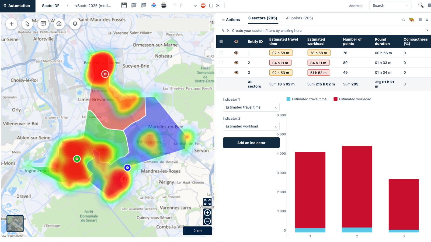
Task: Open the Actions menu
Action: [x=231, y=20]
